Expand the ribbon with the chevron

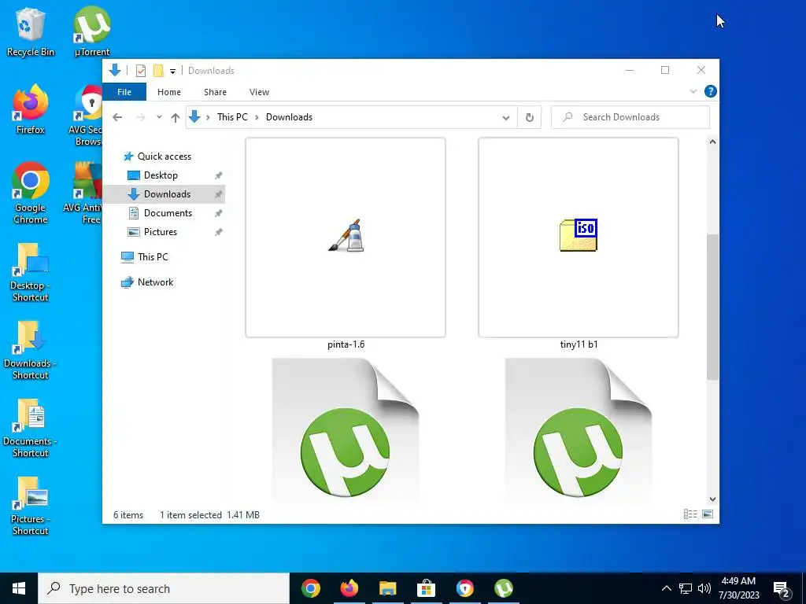693,91
